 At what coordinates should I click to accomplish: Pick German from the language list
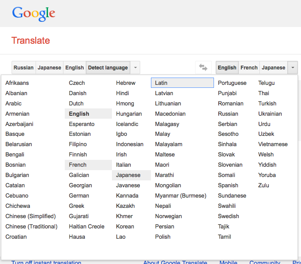79,196
